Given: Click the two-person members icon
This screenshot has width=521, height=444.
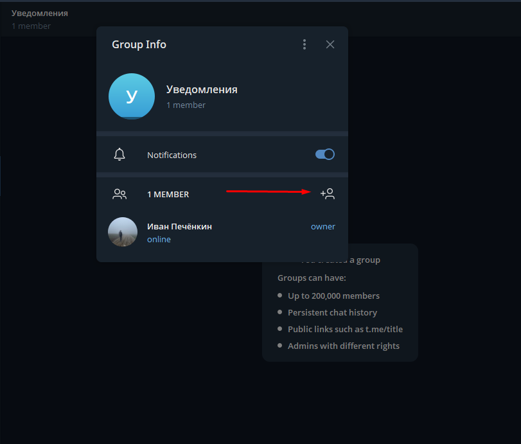Looking at the screenshot, I should point(119,194).
